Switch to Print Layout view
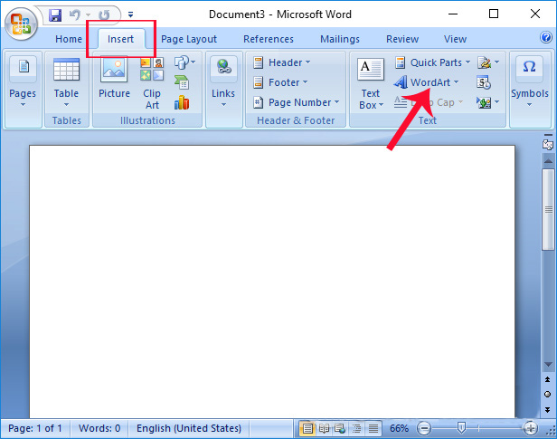This screenshot has width=557, height=439. pos(307,428)
